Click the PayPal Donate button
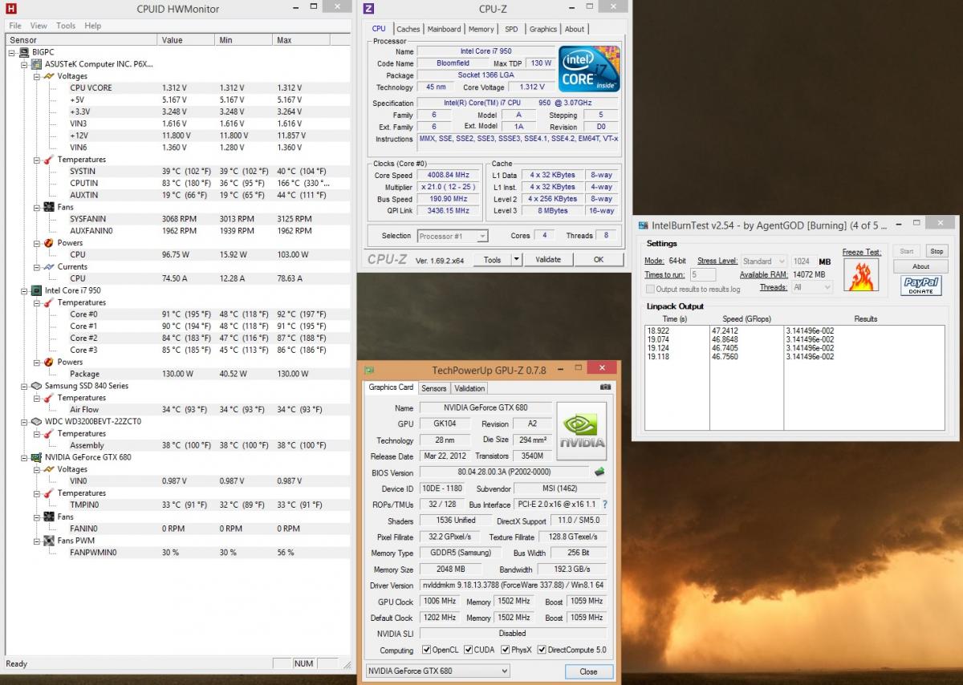 pos(920,286)
